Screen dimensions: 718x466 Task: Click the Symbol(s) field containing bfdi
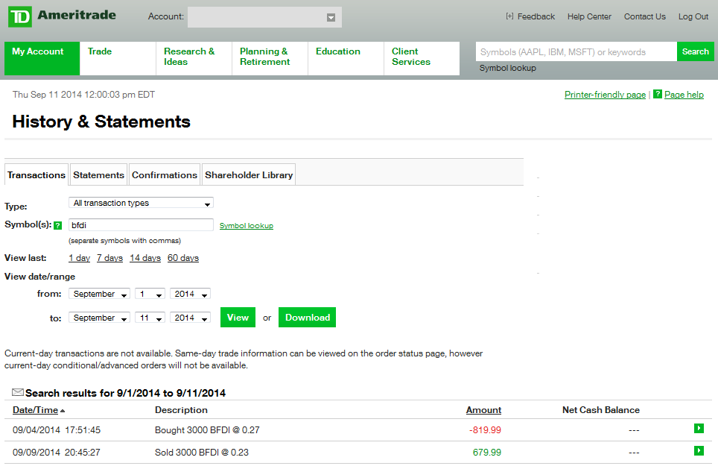141,225
